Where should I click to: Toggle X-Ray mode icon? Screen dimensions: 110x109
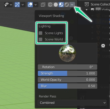43,5
